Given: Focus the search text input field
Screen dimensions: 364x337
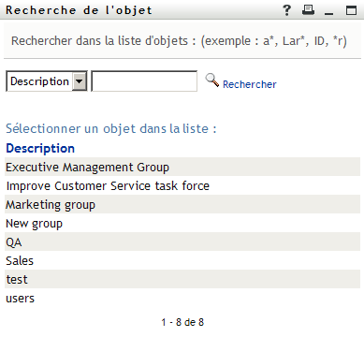Looking at the screenshot, I should pyautogui.click(x=144, y=81).
